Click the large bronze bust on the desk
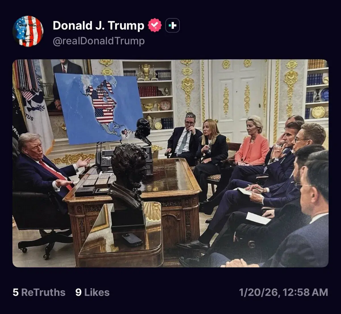Screen dimensions: 341x314 coord(128,182)
